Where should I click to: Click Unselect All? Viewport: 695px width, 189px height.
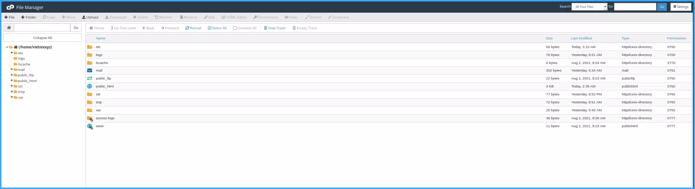(x=245, y=28)
